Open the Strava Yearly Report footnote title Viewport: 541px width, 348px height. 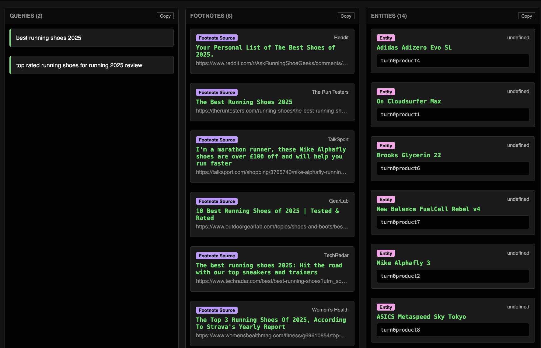(271, 323)
